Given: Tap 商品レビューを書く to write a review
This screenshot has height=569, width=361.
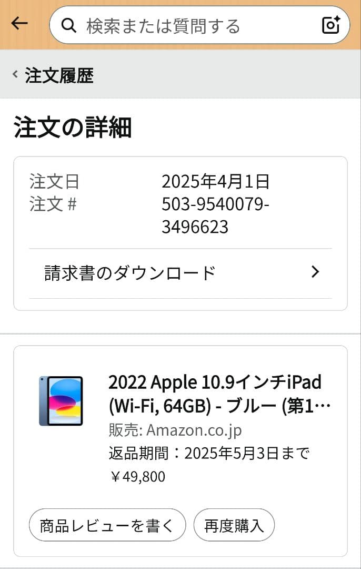Looking at the screenshot, I should pos(107,525).
